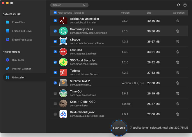Click the Operation column header
The width and height of the screenshot is (192, 137).
179,13
